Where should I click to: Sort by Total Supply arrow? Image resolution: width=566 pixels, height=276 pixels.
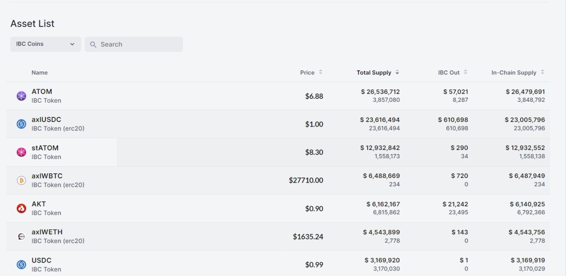click(x=397, y=72)
